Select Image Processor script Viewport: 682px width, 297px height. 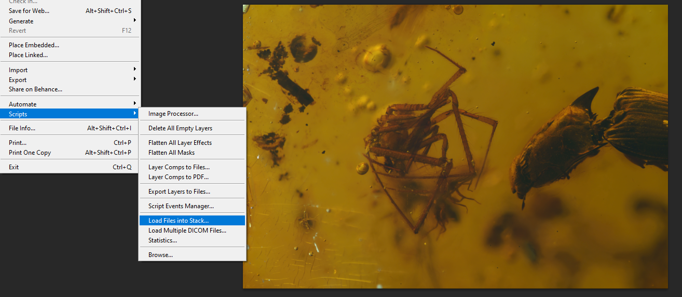173,114
